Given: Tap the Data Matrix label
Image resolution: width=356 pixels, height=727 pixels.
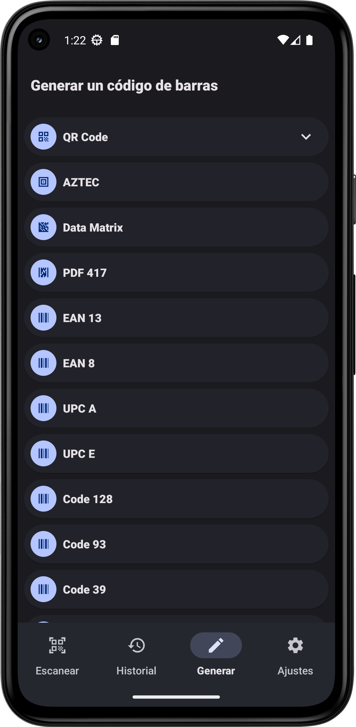Looking at the screenshot, I should (x=93, y=228).
